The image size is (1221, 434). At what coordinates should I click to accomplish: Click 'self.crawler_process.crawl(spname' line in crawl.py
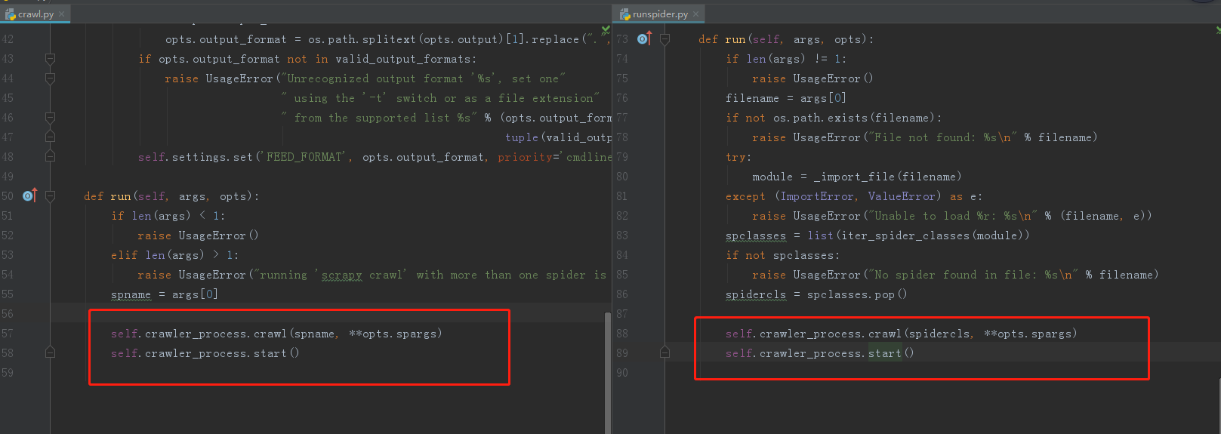coord(276,334)
